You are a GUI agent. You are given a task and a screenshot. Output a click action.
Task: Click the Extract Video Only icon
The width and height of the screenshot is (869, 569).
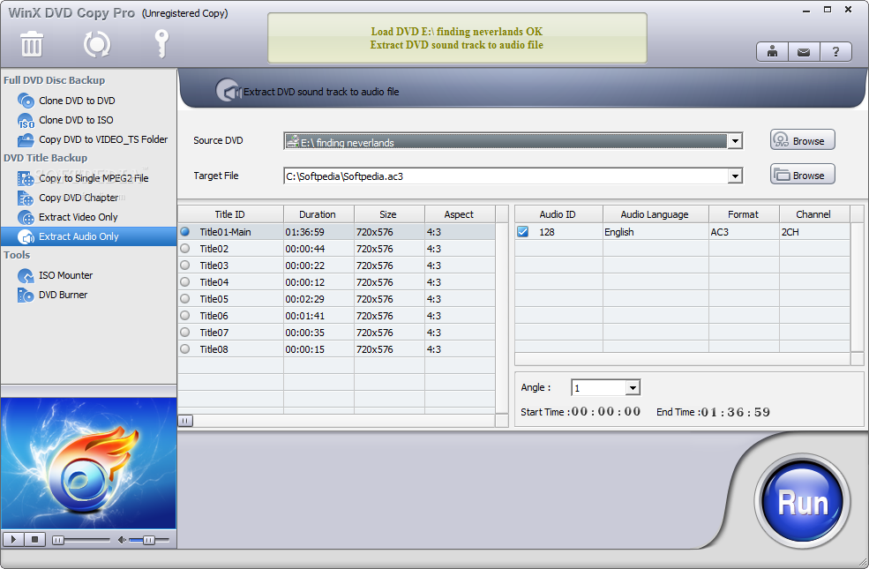click(x=26, y=217)
